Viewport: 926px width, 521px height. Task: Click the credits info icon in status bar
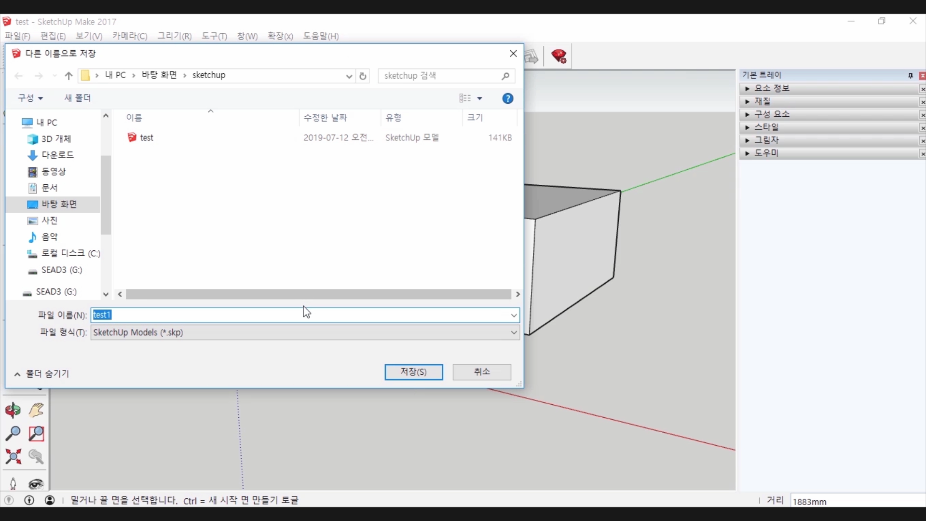[x=29, y=500]
